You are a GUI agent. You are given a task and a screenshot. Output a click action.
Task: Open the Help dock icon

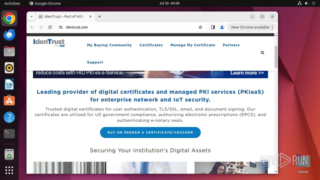[x=9, y=117]
